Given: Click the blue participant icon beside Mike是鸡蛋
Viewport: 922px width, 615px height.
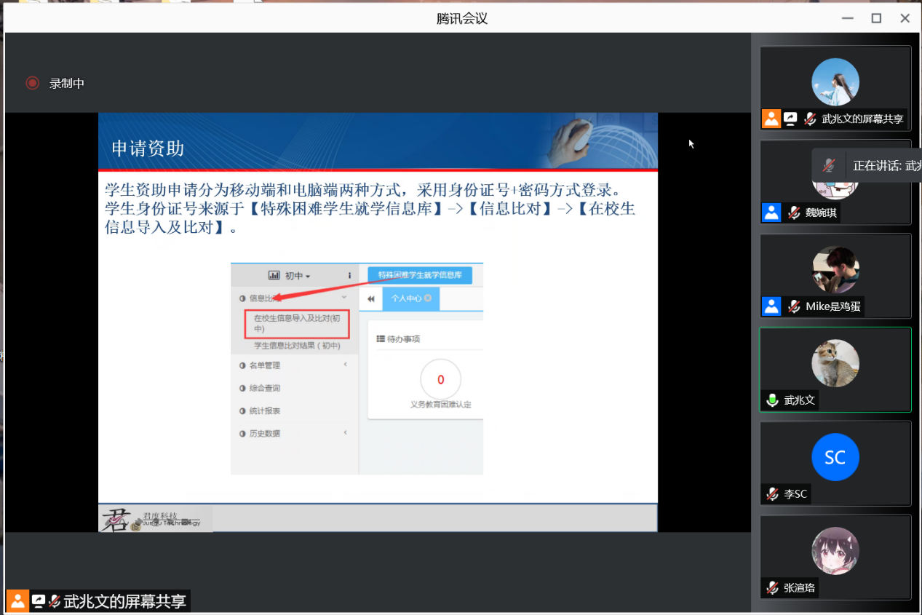Looking at the screenshot, I should click(771, 306).
